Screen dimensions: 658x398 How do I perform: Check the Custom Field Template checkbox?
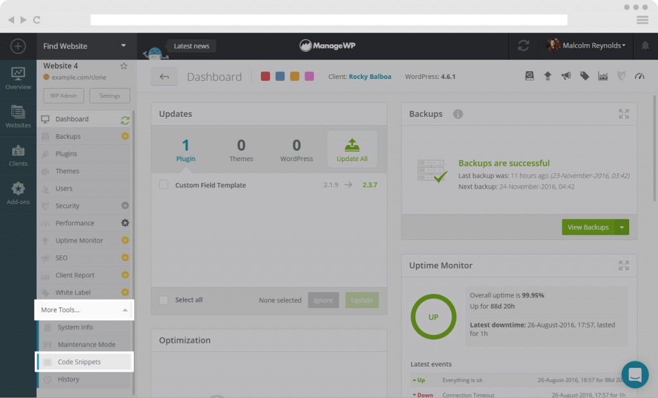pos(163,184)
